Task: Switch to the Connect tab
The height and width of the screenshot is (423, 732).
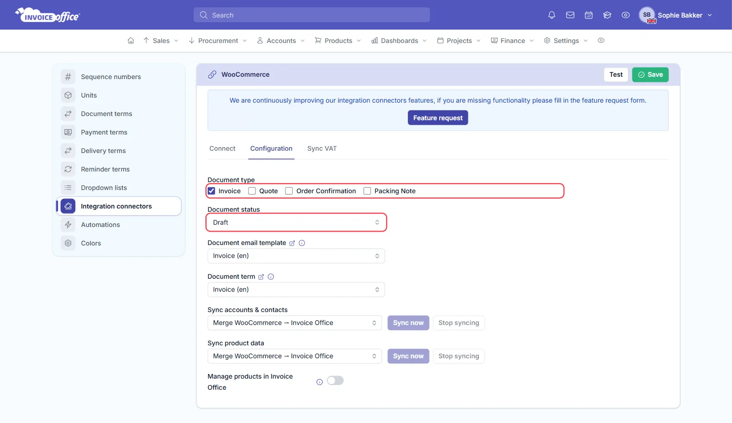Action: [x=222, y=148]
